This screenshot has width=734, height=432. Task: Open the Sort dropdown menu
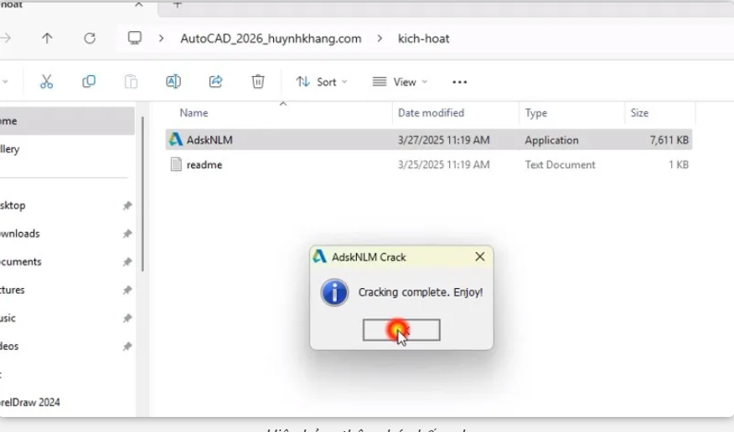(321, 82)
